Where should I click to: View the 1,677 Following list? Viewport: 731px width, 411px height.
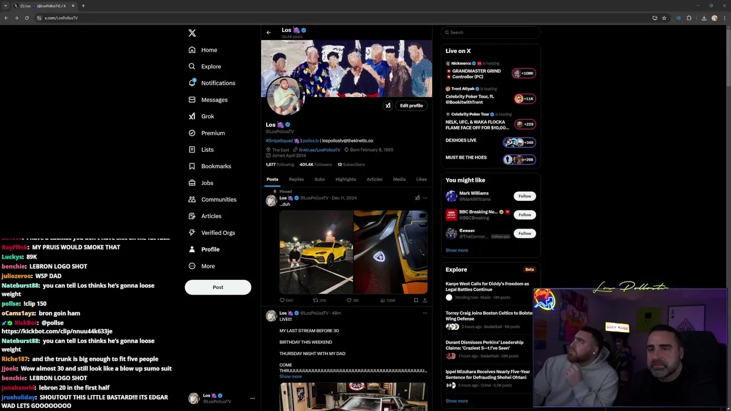point(280,164)
